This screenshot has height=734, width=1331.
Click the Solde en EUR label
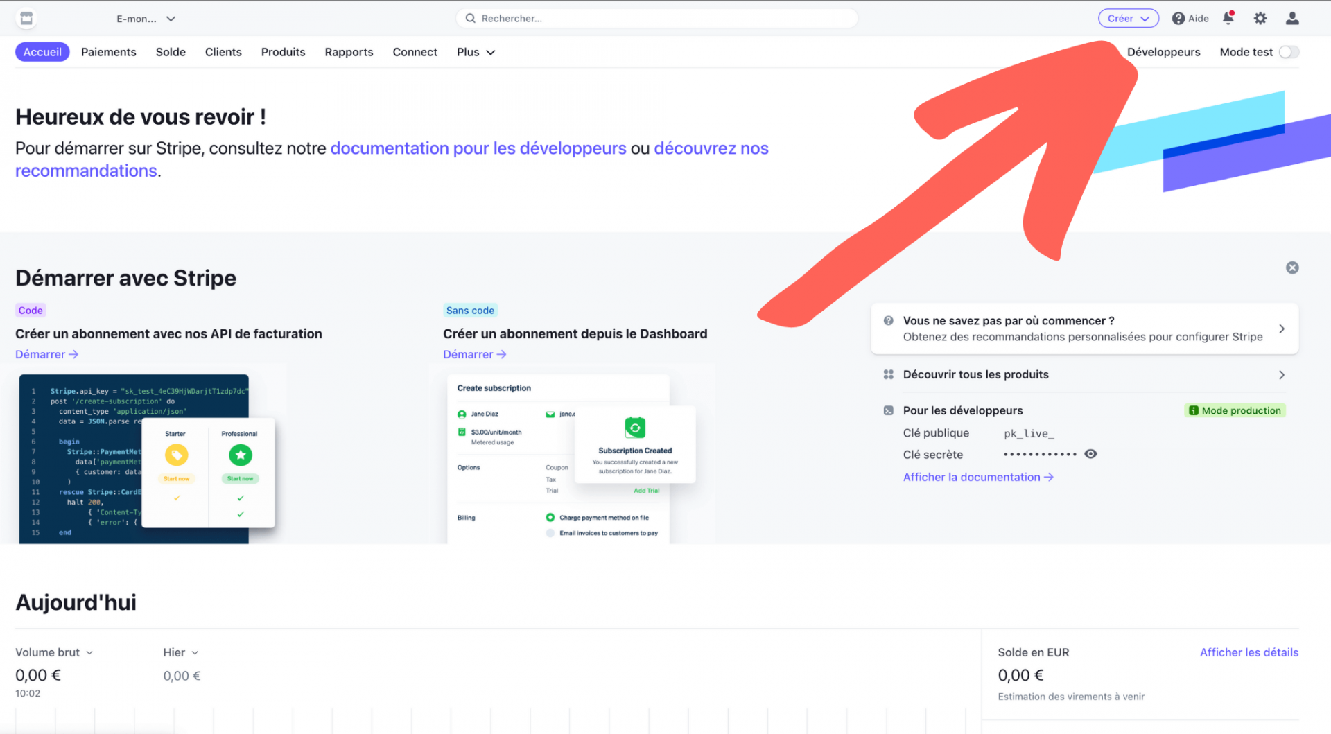[x=1034, y=652]
